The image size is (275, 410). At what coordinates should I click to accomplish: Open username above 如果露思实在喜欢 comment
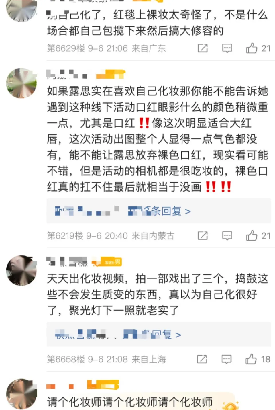click(x=67, y=75)
